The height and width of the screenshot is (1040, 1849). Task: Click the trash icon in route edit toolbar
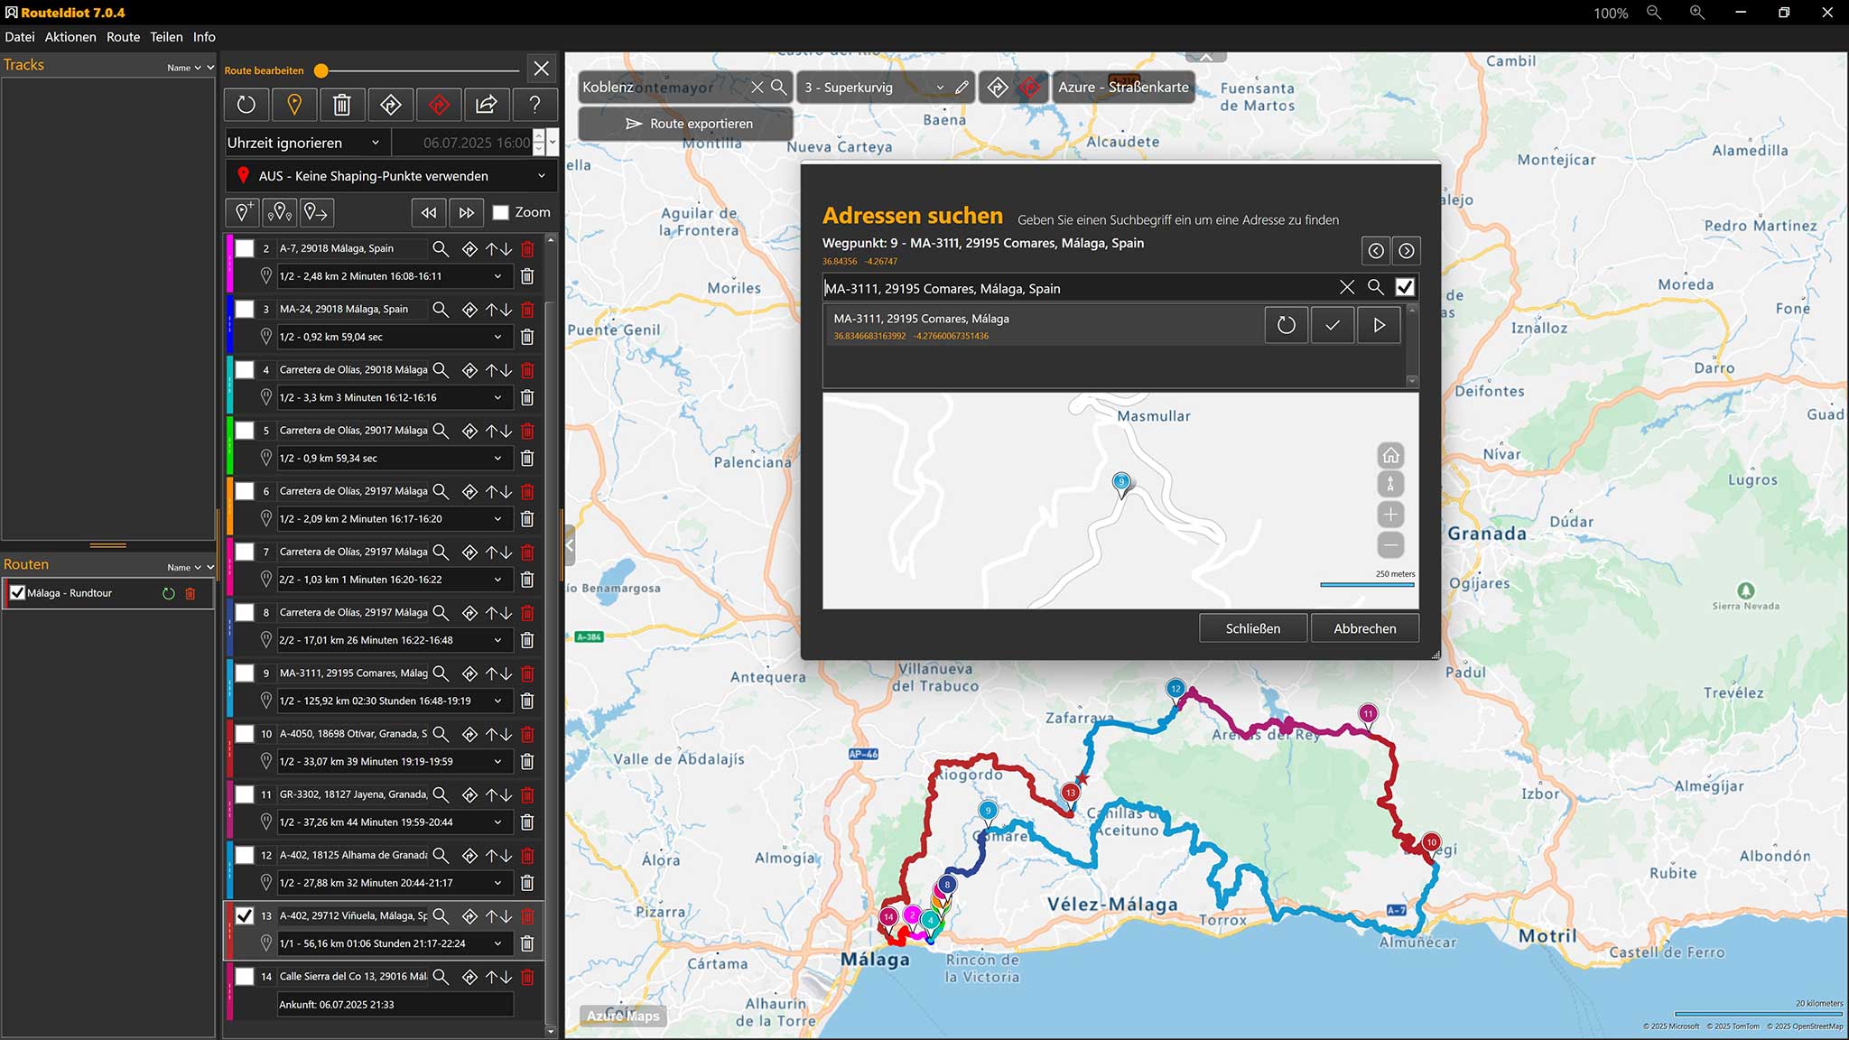(x=342, y=105)
